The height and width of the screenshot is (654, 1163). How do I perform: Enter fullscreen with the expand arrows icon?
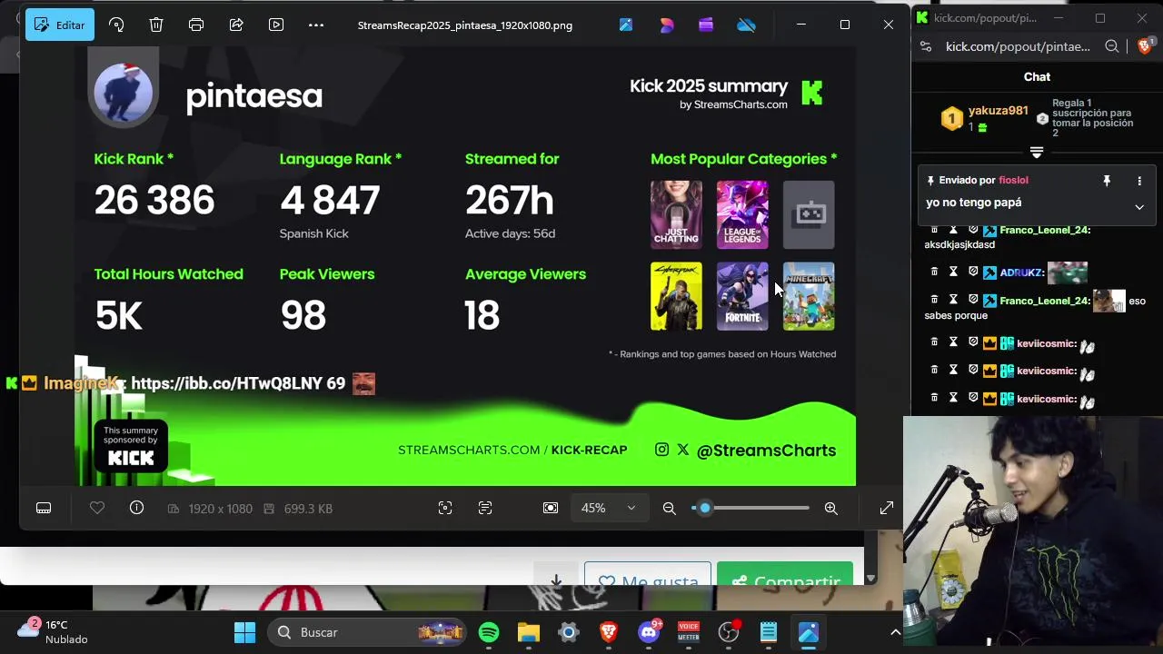[887, 508]
